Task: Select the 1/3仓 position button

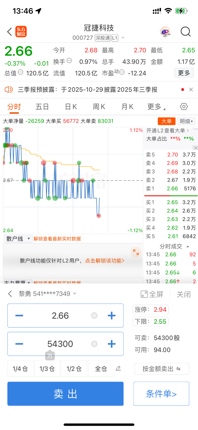Action: (x=47, y=368)
